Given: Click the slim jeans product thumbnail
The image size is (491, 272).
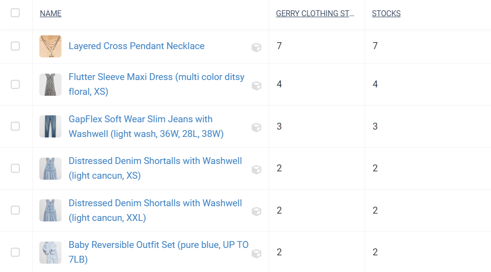Looking at the screenshot, I should [50, 126].
